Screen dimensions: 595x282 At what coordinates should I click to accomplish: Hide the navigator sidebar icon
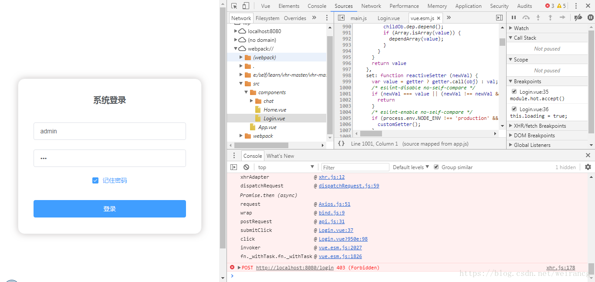tap(341, 18)
